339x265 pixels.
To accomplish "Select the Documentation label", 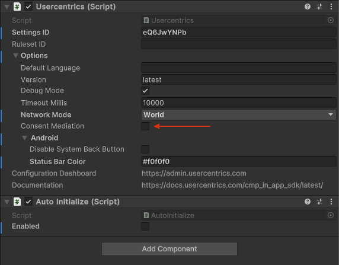I will pyautogui.click(x=37, y=185).
